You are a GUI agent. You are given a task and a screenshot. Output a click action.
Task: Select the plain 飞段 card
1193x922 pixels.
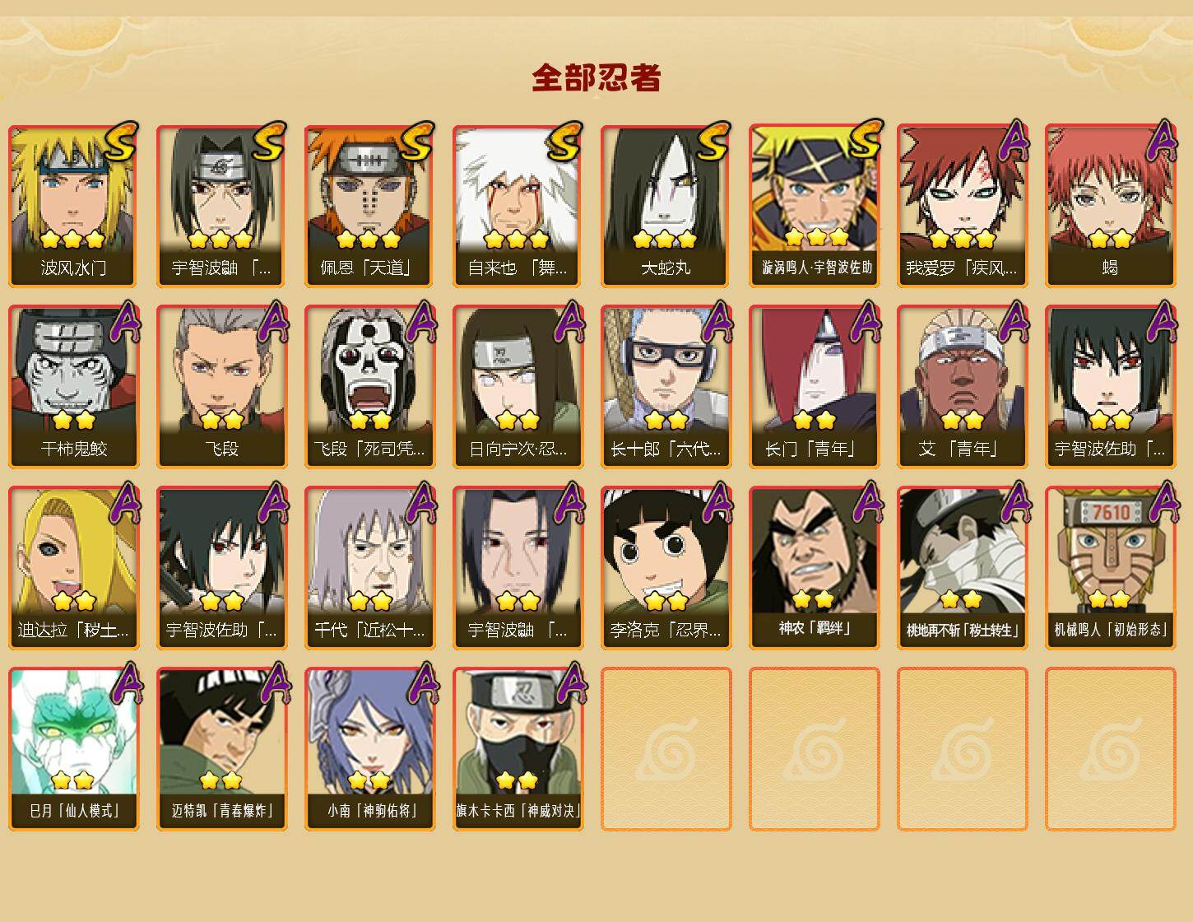click(x=222, y=387)
